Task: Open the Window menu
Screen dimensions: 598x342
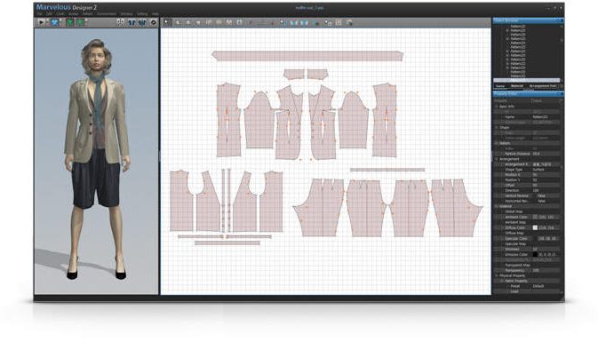Action: [126, 14]
